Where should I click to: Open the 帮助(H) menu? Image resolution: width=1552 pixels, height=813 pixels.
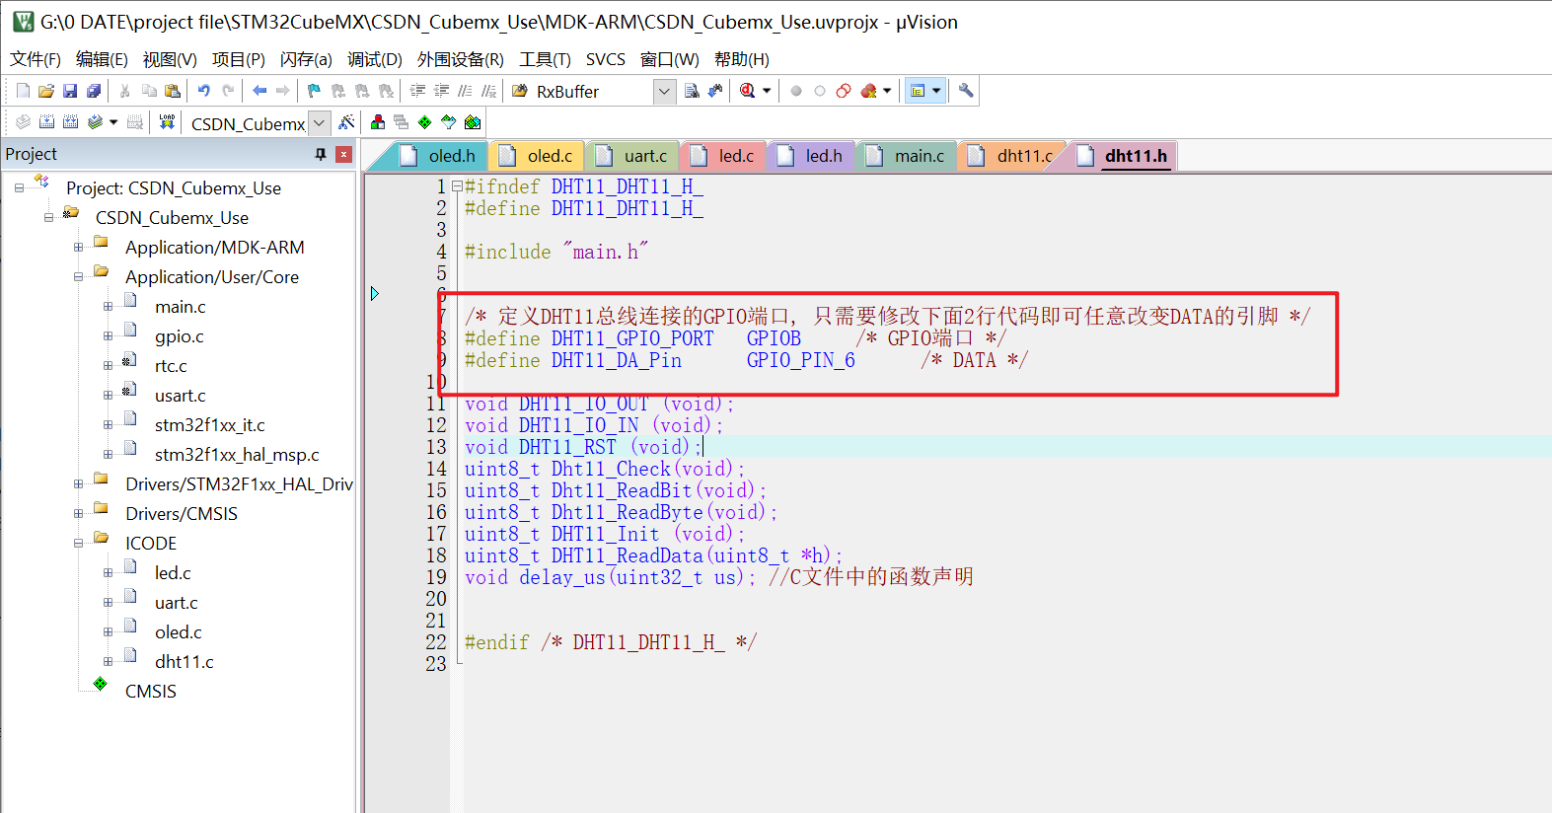pyautogui.click(x=742, y=59)
